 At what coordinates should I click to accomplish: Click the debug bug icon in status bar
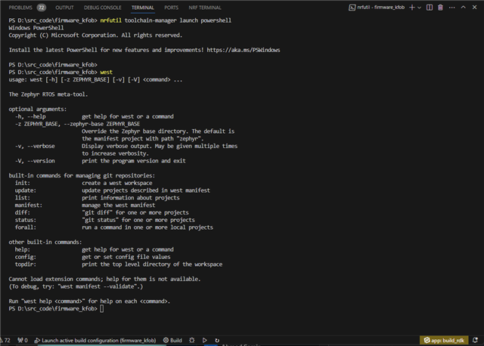pos(191,341)
